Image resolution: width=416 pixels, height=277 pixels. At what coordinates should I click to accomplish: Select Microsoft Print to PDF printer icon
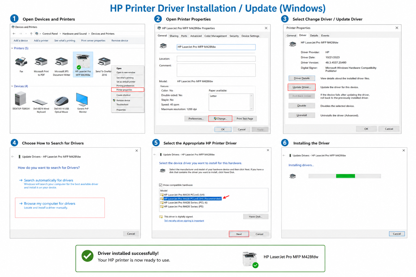pos(41,62)
